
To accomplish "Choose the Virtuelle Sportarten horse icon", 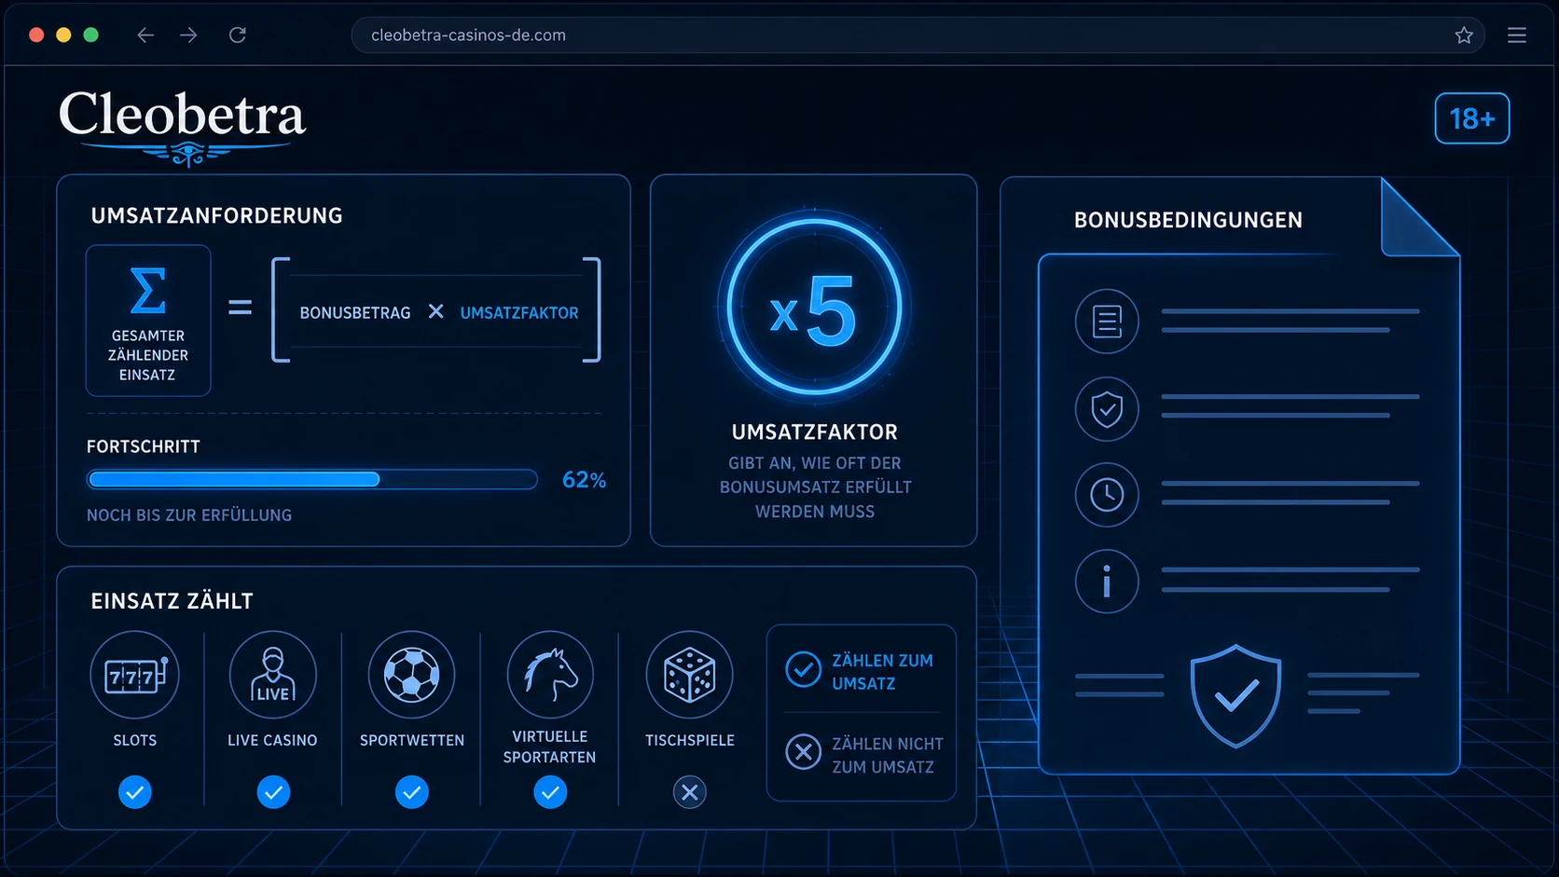I will [x=550, y=675].
